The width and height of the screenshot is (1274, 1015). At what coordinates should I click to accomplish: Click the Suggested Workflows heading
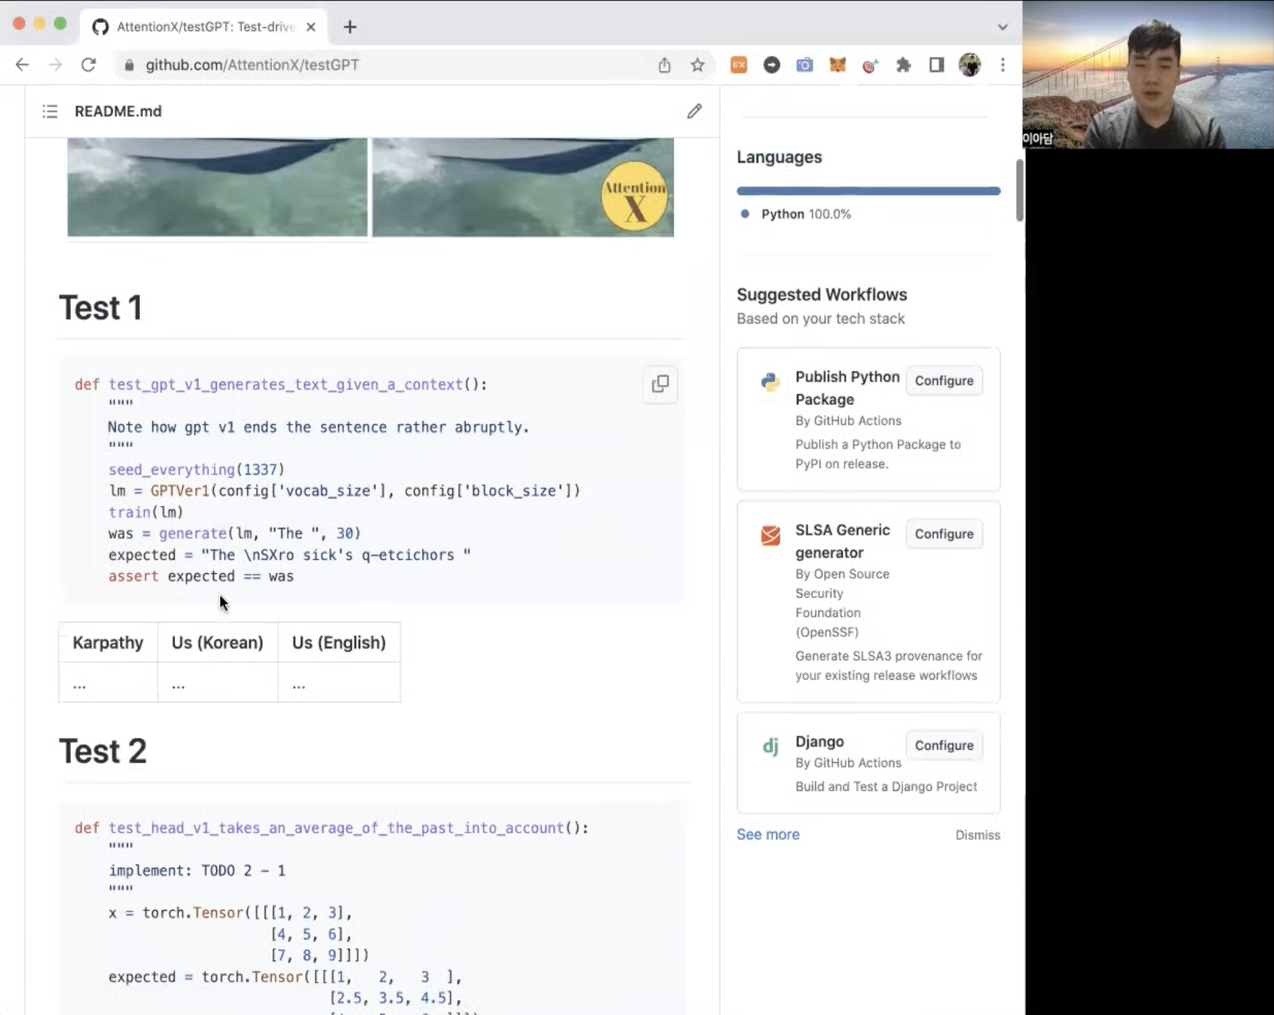tap(822, 294)
